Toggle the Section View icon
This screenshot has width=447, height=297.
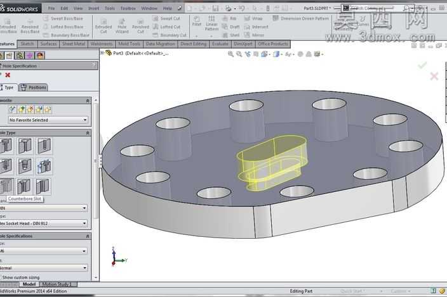(x=256, y=54)
